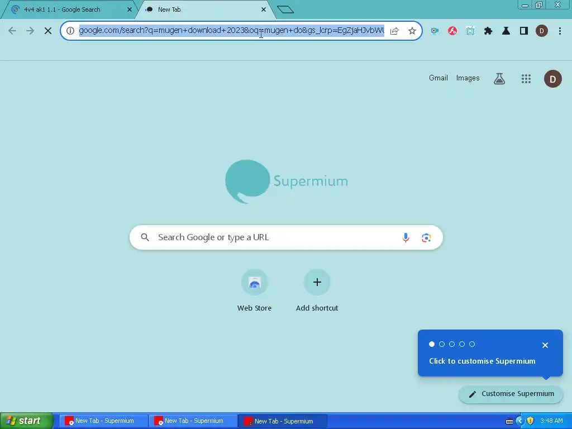Click the Customise Supermium button
Screen dimensions: 572x429
511,394
